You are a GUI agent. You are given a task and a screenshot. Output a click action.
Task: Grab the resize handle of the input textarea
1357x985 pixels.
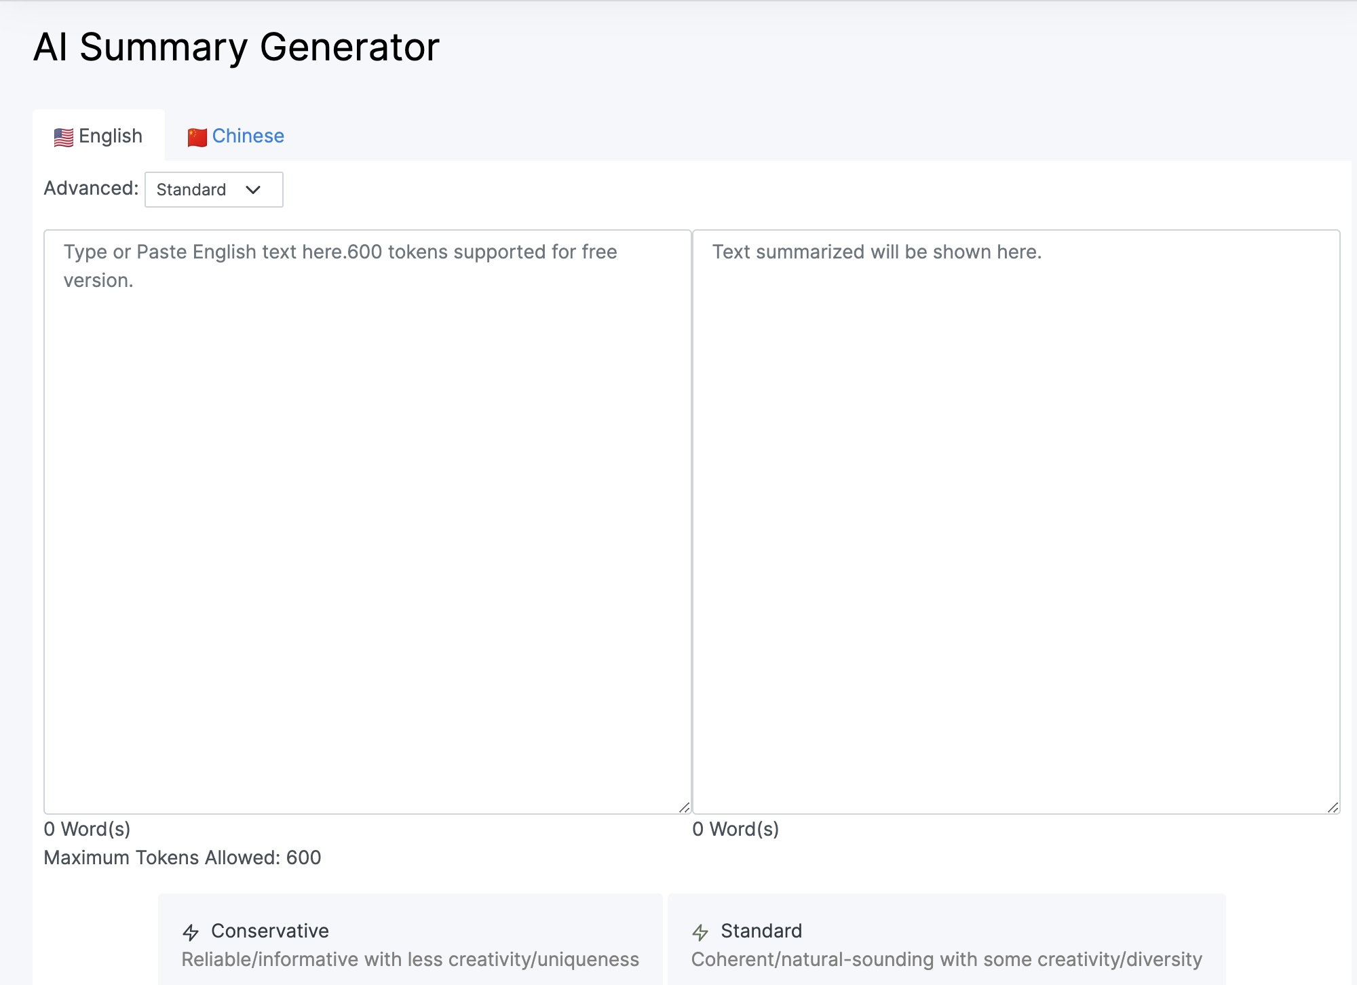coord(684,807)
